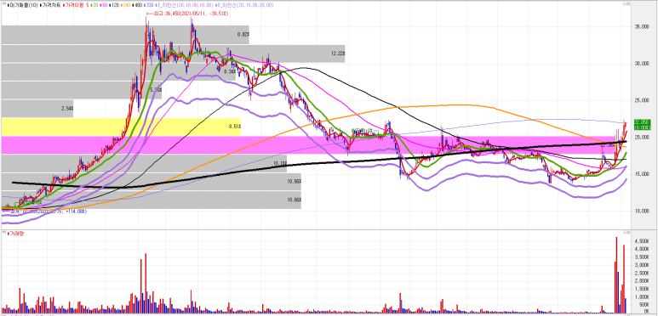The height and width of the screenshot is (316, 658).
Task: Click the 8.82% volume profile bar label
Action: [x=243, y=35]
